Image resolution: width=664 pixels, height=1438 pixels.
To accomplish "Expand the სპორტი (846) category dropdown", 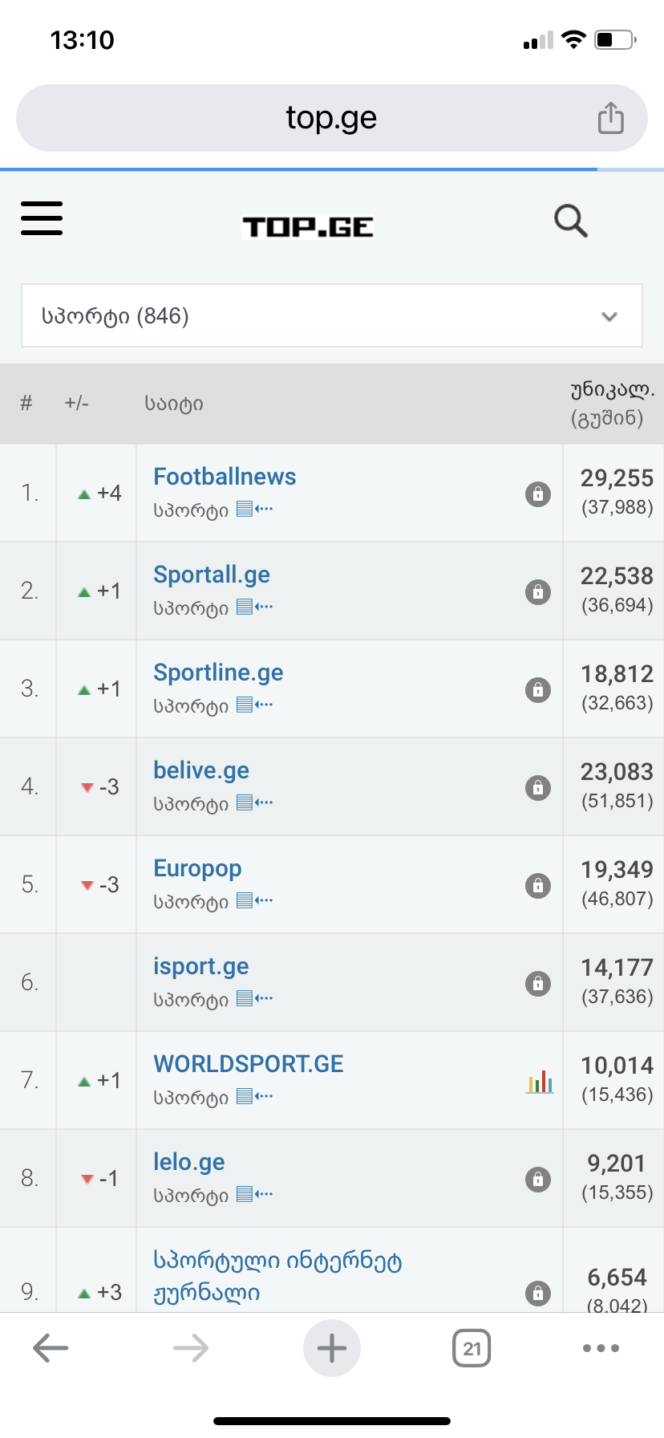I will pyautogui.click(x=331, y=315).
